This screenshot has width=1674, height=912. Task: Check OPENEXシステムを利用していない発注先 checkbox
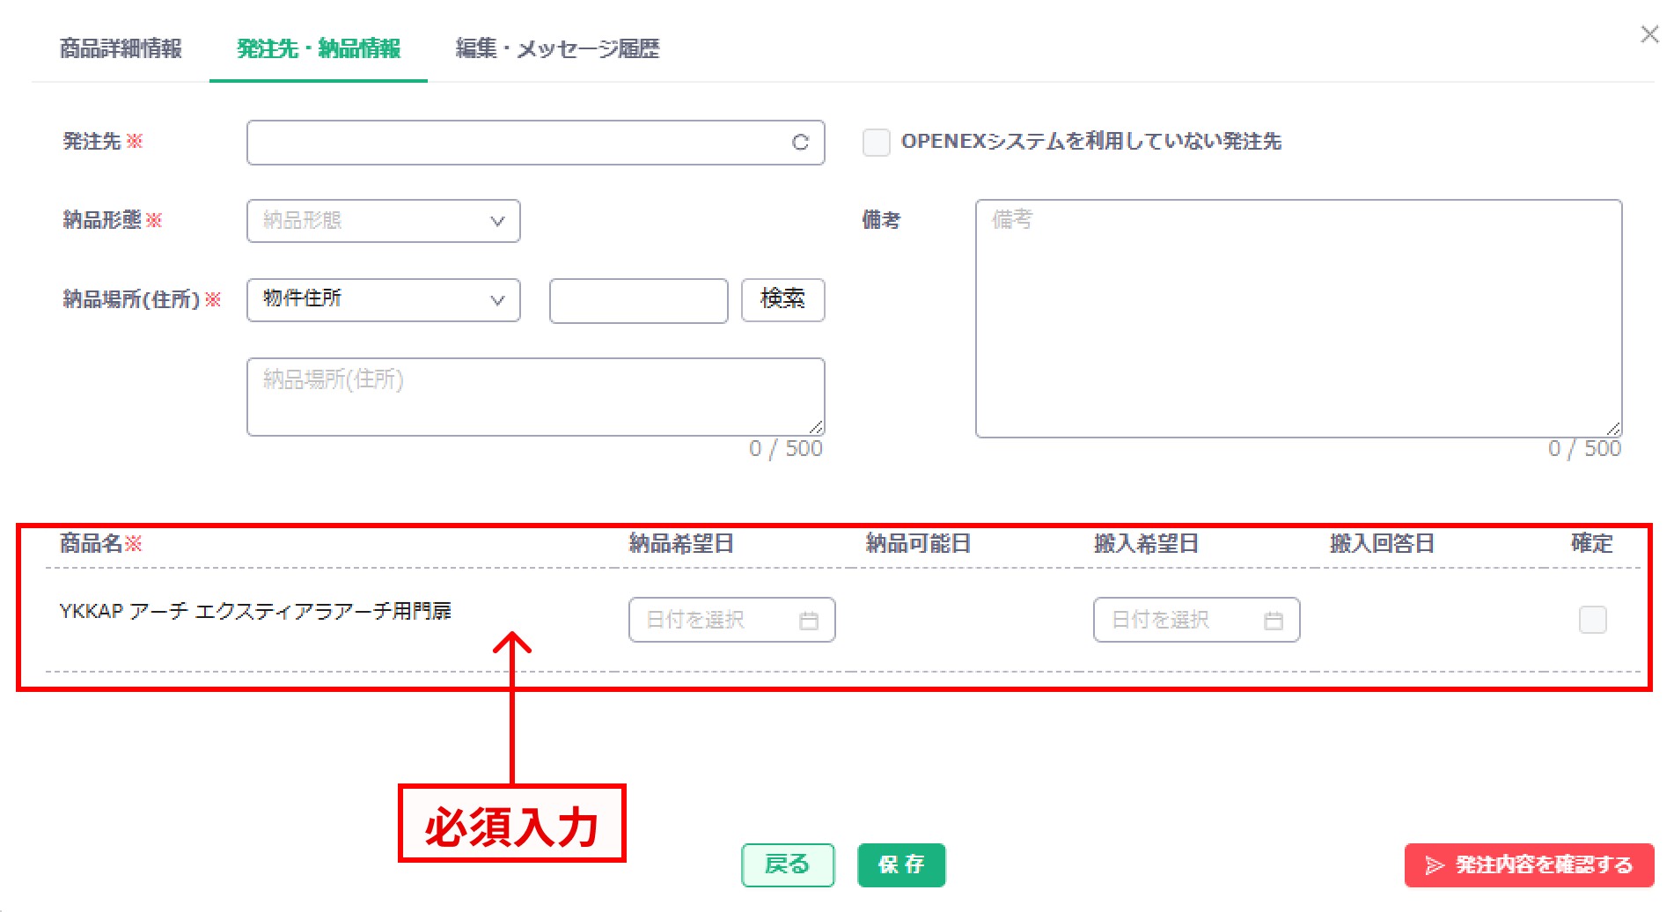coord(876,142)
